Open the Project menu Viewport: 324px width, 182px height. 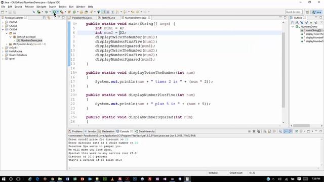point(63,7)
